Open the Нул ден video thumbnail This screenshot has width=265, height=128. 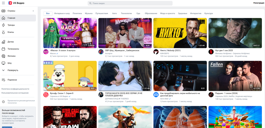point(235,33)
